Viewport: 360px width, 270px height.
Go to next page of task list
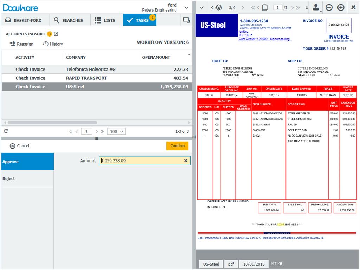coord(97,132)
